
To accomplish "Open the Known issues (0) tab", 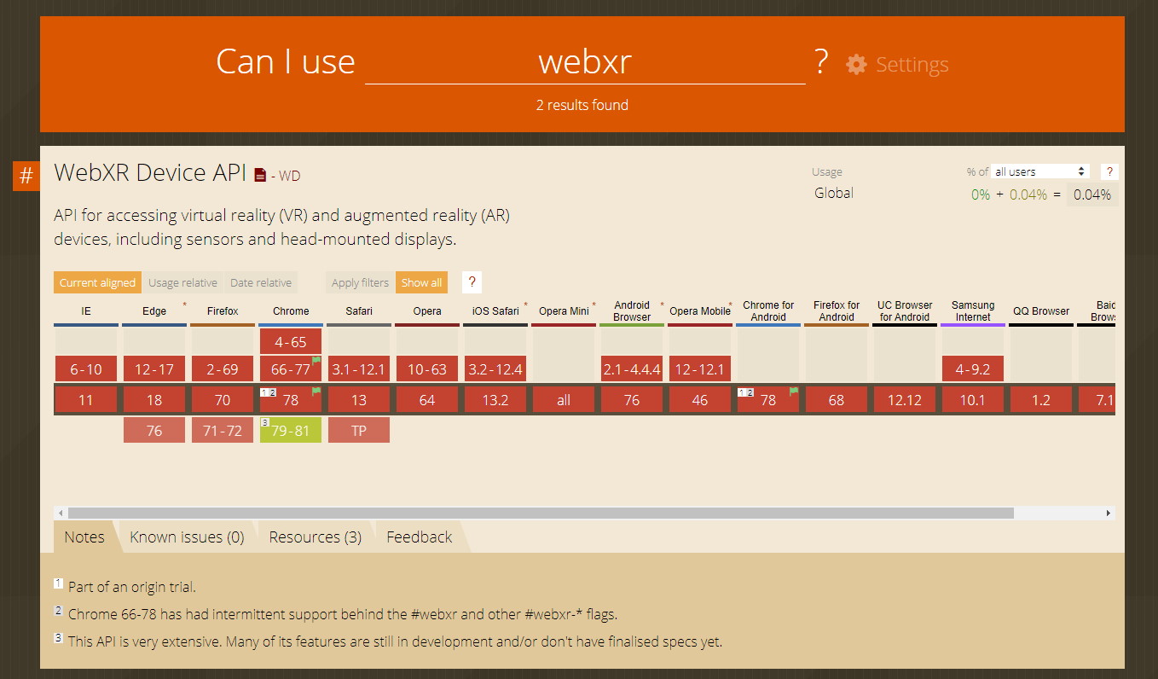I will pos(187,537).
